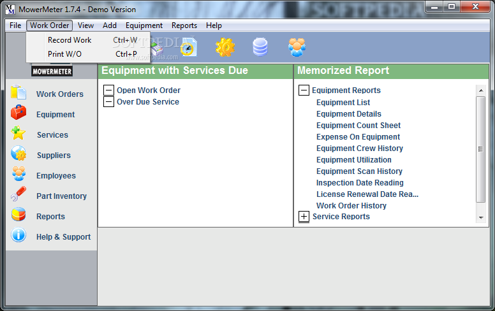Open the Equipment Scan History report
The width and height of the screenshot is (495, 311).
click(x=359, y=171)
